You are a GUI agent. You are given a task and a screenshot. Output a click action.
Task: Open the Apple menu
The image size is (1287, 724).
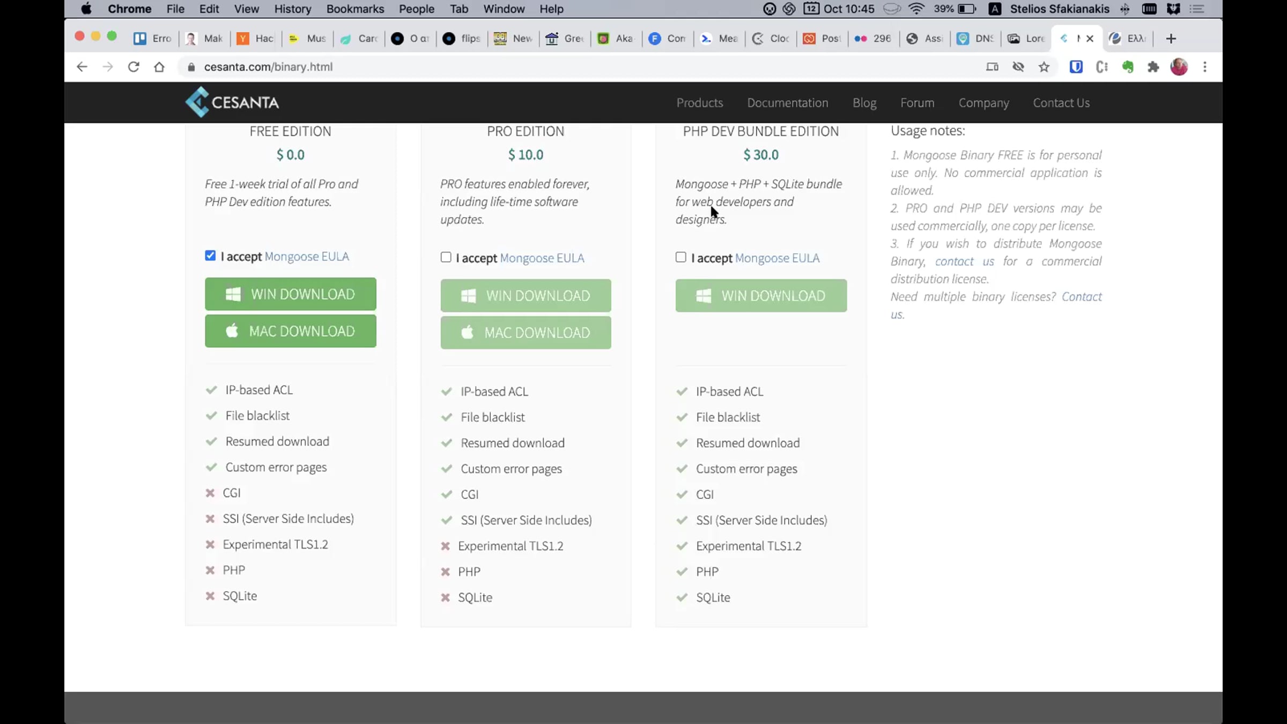click(86, 9)
